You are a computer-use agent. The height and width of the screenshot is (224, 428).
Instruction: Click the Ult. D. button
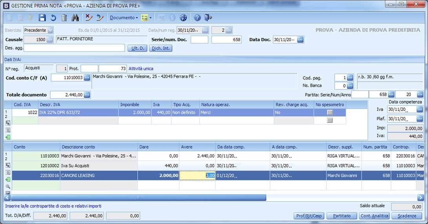click(x=137, y=48)
